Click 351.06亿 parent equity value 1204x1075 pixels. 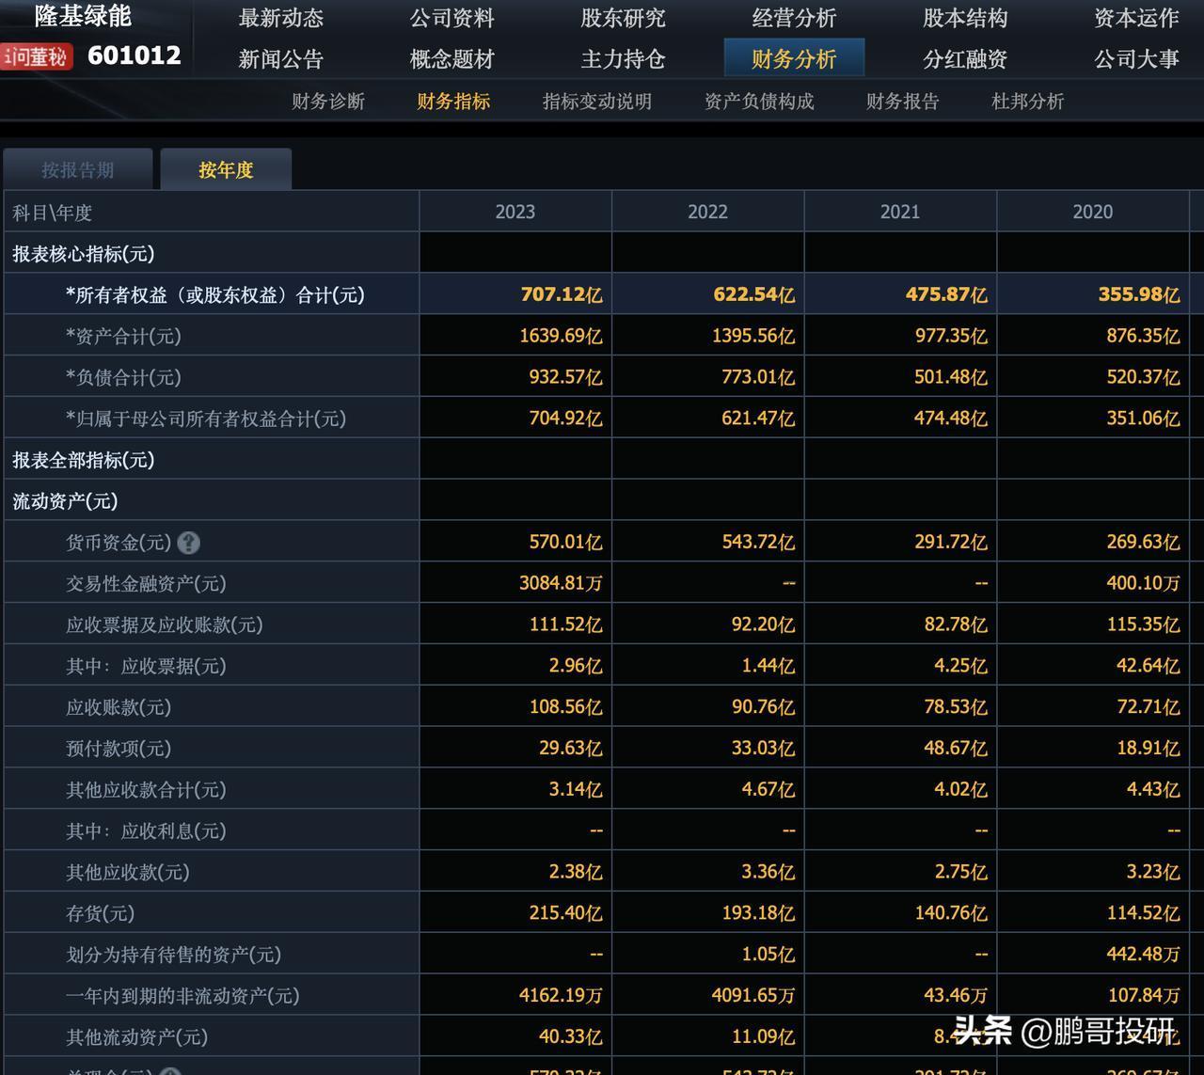pos(1143,419)
